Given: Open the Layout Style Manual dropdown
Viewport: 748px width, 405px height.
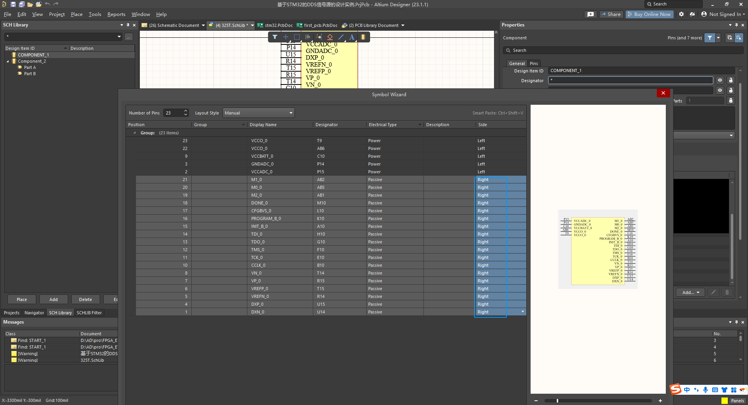Looking at the screenshot, I should pos(258,113).
